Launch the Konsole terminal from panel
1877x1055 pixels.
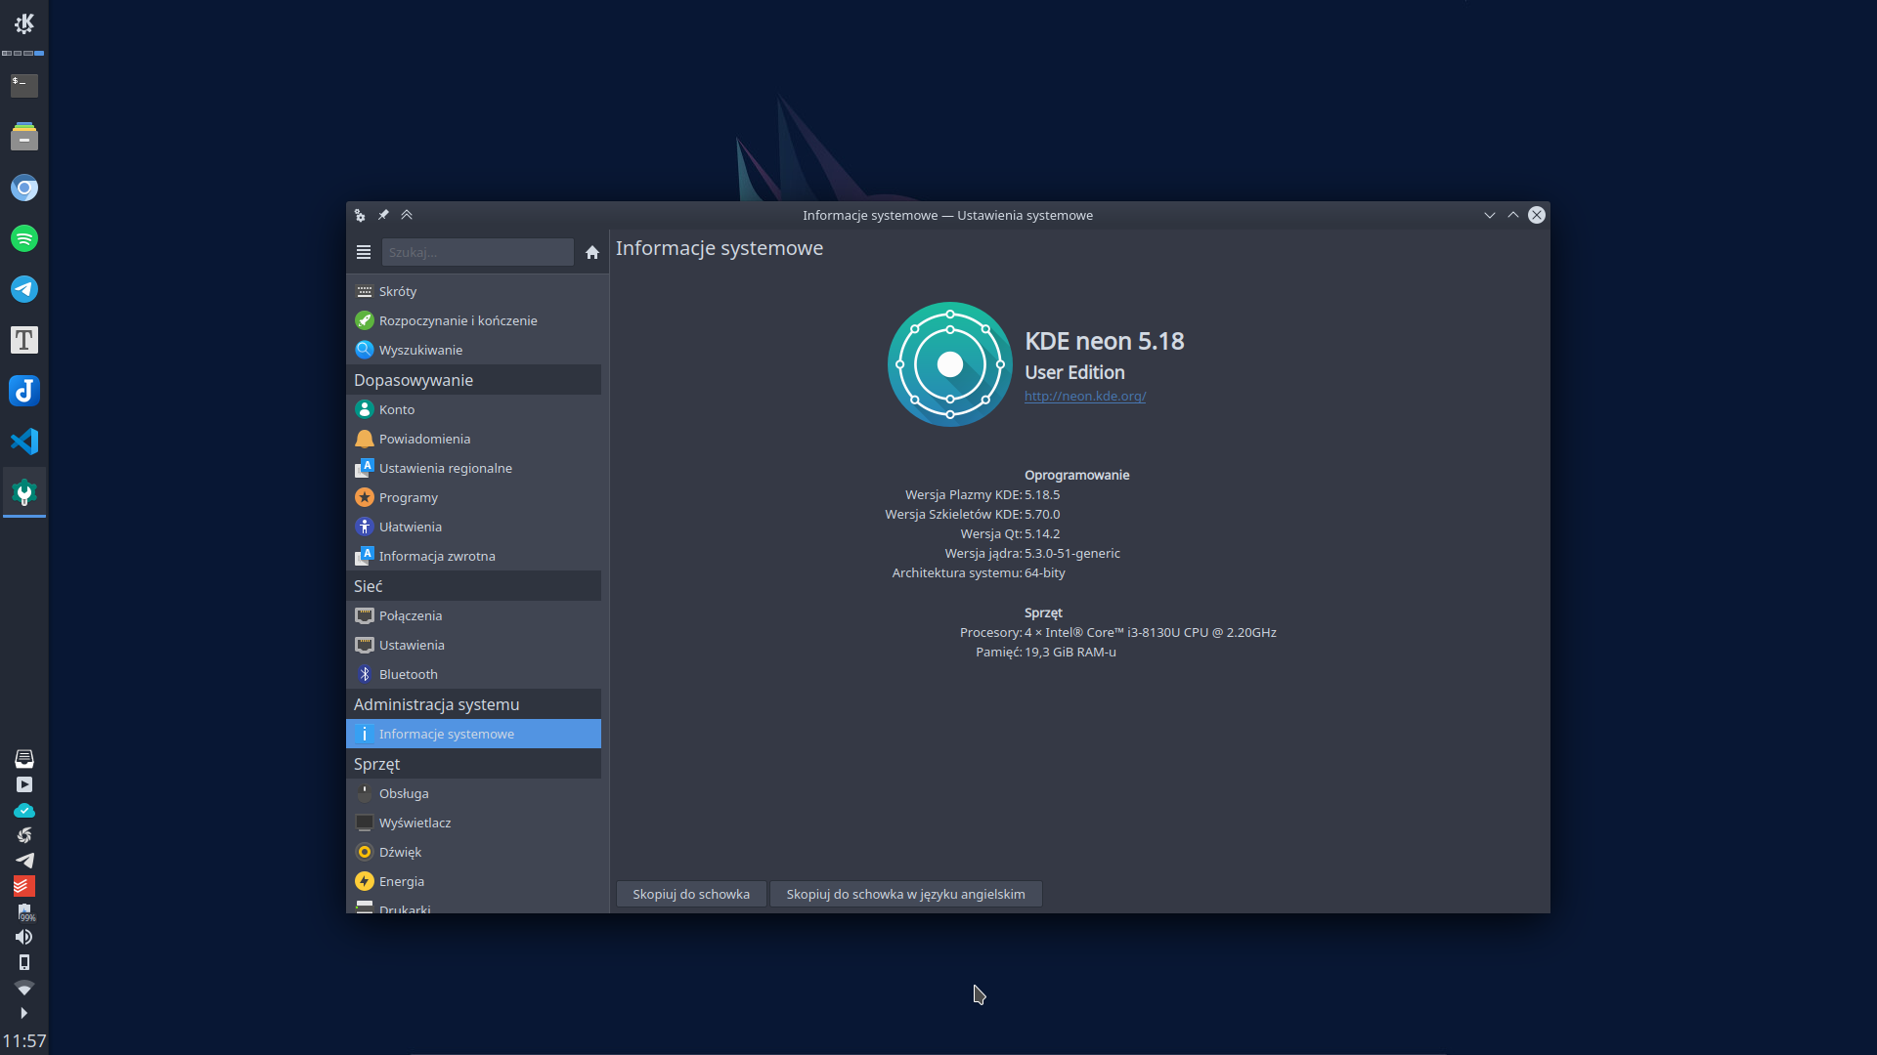tap(23, 86)
